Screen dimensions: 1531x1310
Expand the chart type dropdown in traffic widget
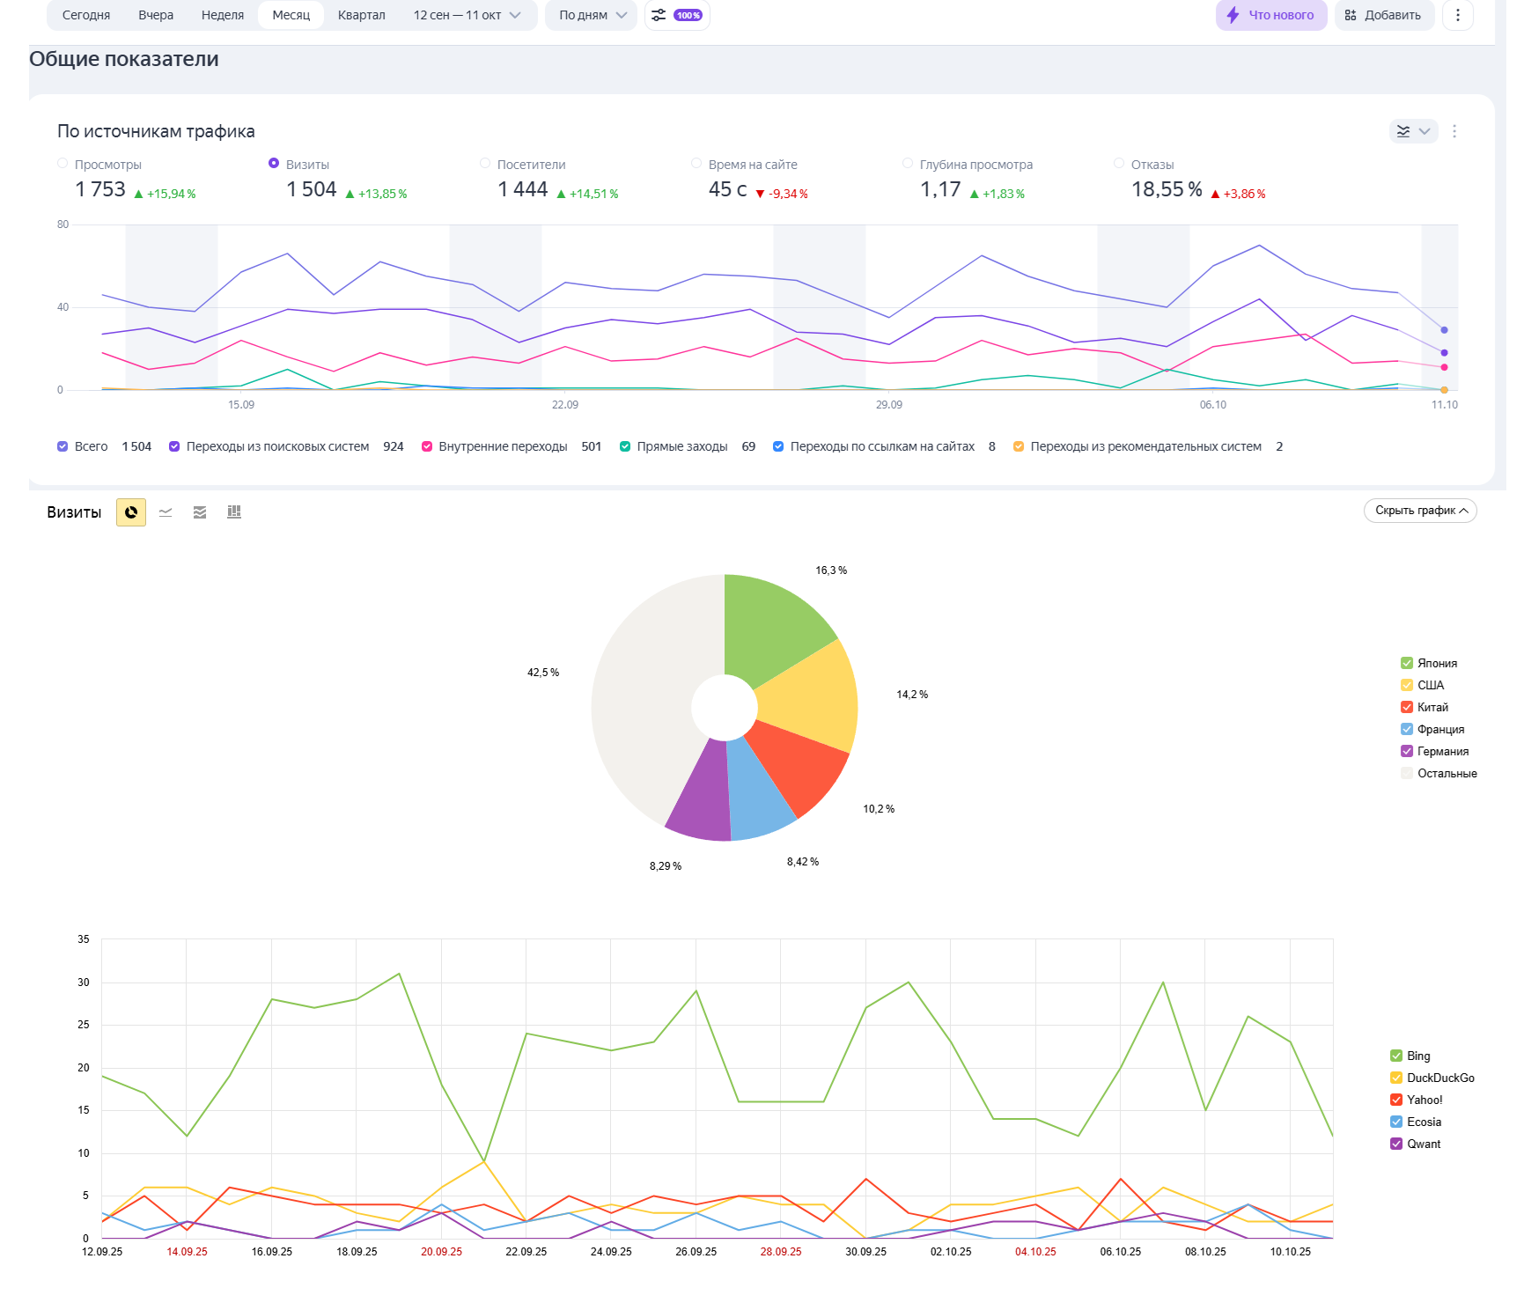tap(1413, 131)
